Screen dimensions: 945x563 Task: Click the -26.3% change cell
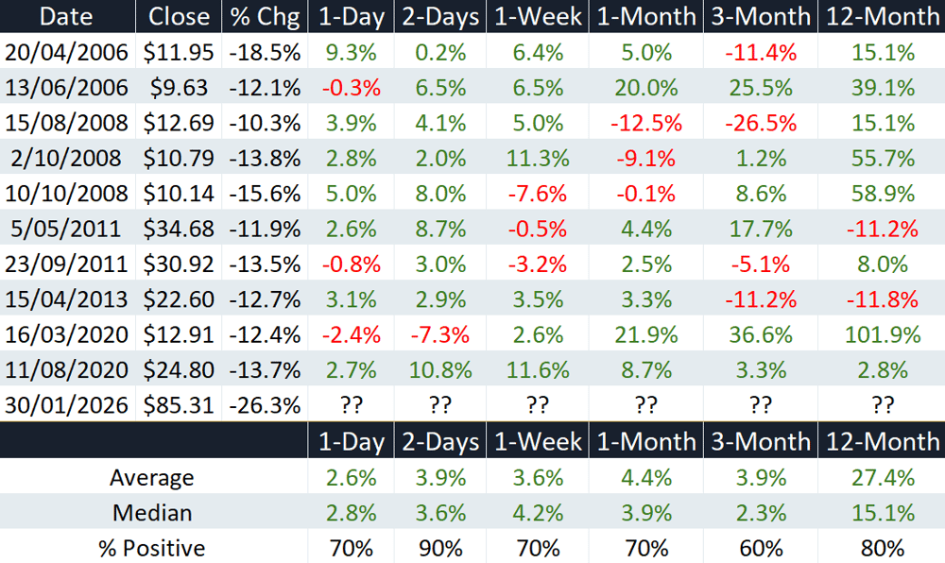coord(265,404)
